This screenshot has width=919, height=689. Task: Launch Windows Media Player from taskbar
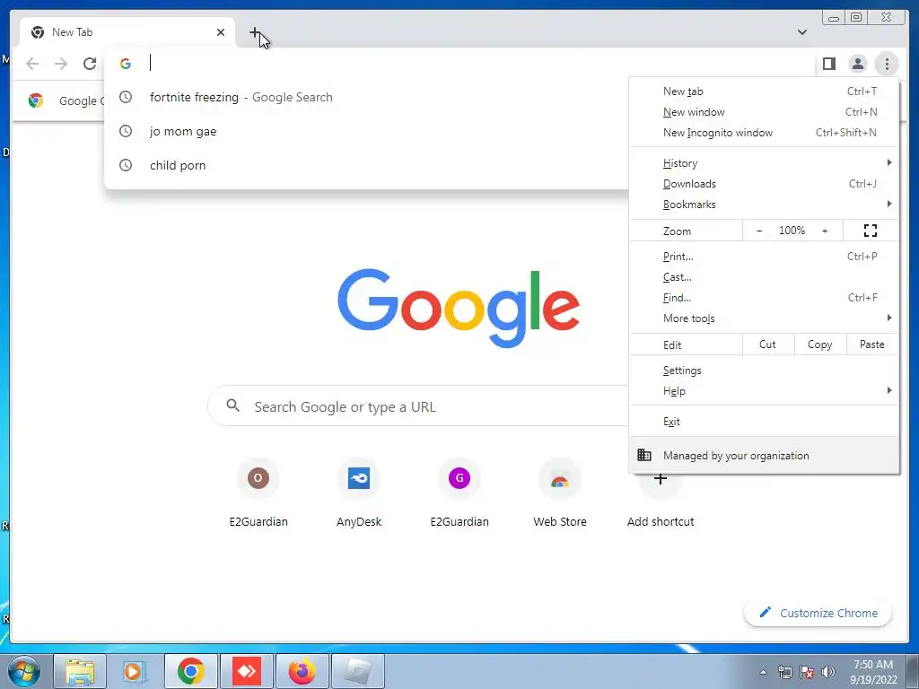pos(135,671)
